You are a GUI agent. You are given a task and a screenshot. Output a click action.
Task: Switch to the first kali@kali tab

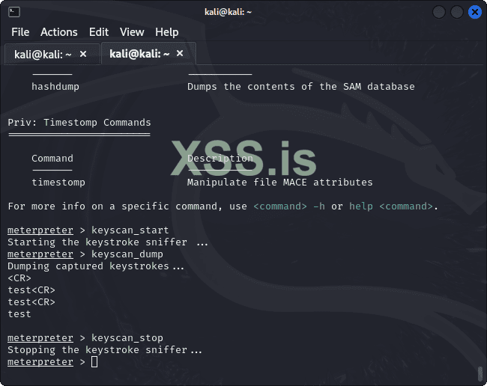(x=43, y=54)
